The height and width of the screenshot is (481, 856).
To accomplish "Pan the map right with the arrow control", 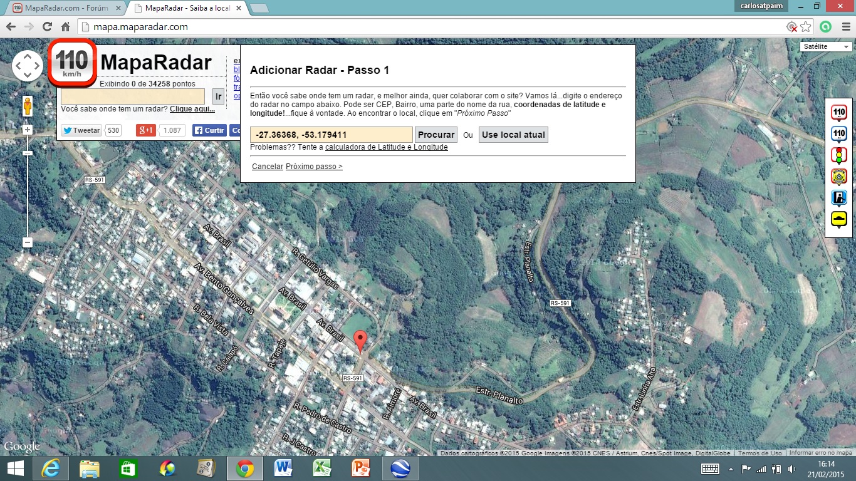I will pos(37,66).
